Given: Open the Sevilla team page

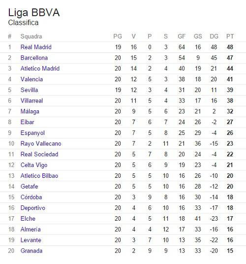Looking at the screenshot, I should tap(29, 90).
